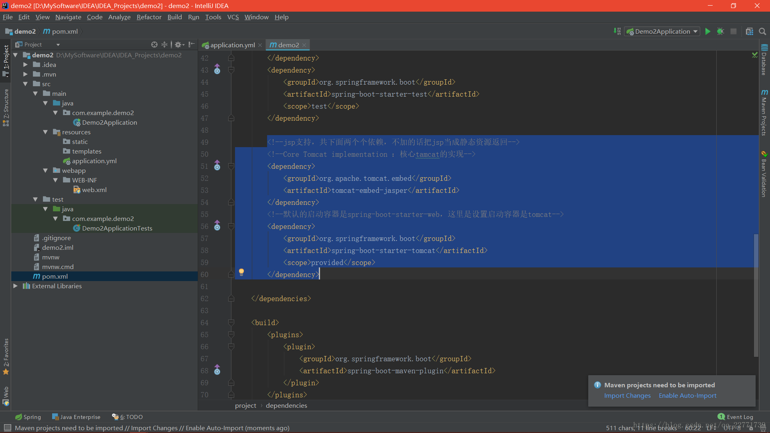This screenshot has height=433, width=770.
Task: Click the editor vertical scrollbar thumb
Action: point(756,295)
